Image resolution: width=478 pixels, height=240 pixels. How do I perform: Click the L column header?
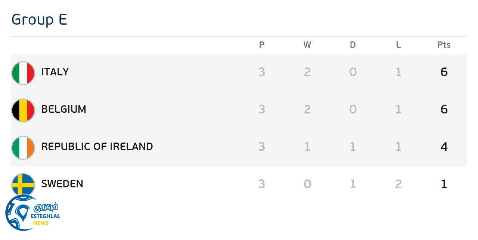398,45
